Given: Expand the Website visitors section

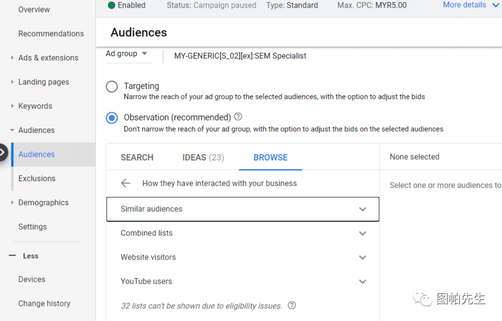Looking at the screenshot, I should click(x=362, y=258).
